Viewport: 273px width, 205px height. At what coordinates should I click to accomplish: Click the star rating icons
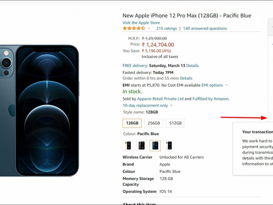point(134,28)
